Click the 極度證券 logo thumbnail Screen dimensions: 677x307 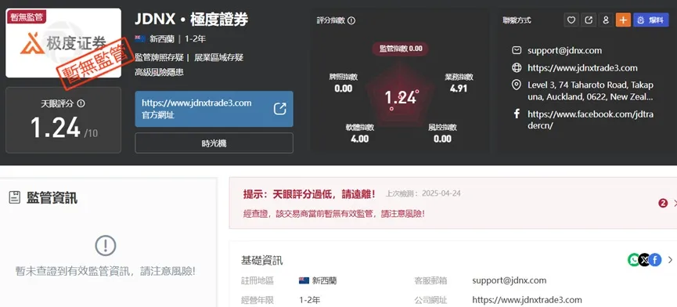click(63, 43)
